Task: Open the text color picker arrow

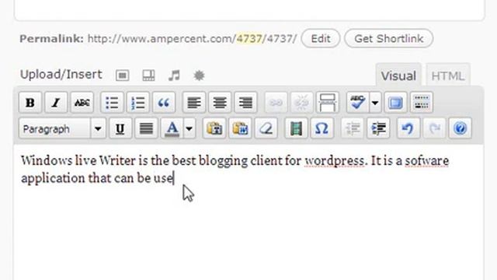Action: (x=189, y=128)
